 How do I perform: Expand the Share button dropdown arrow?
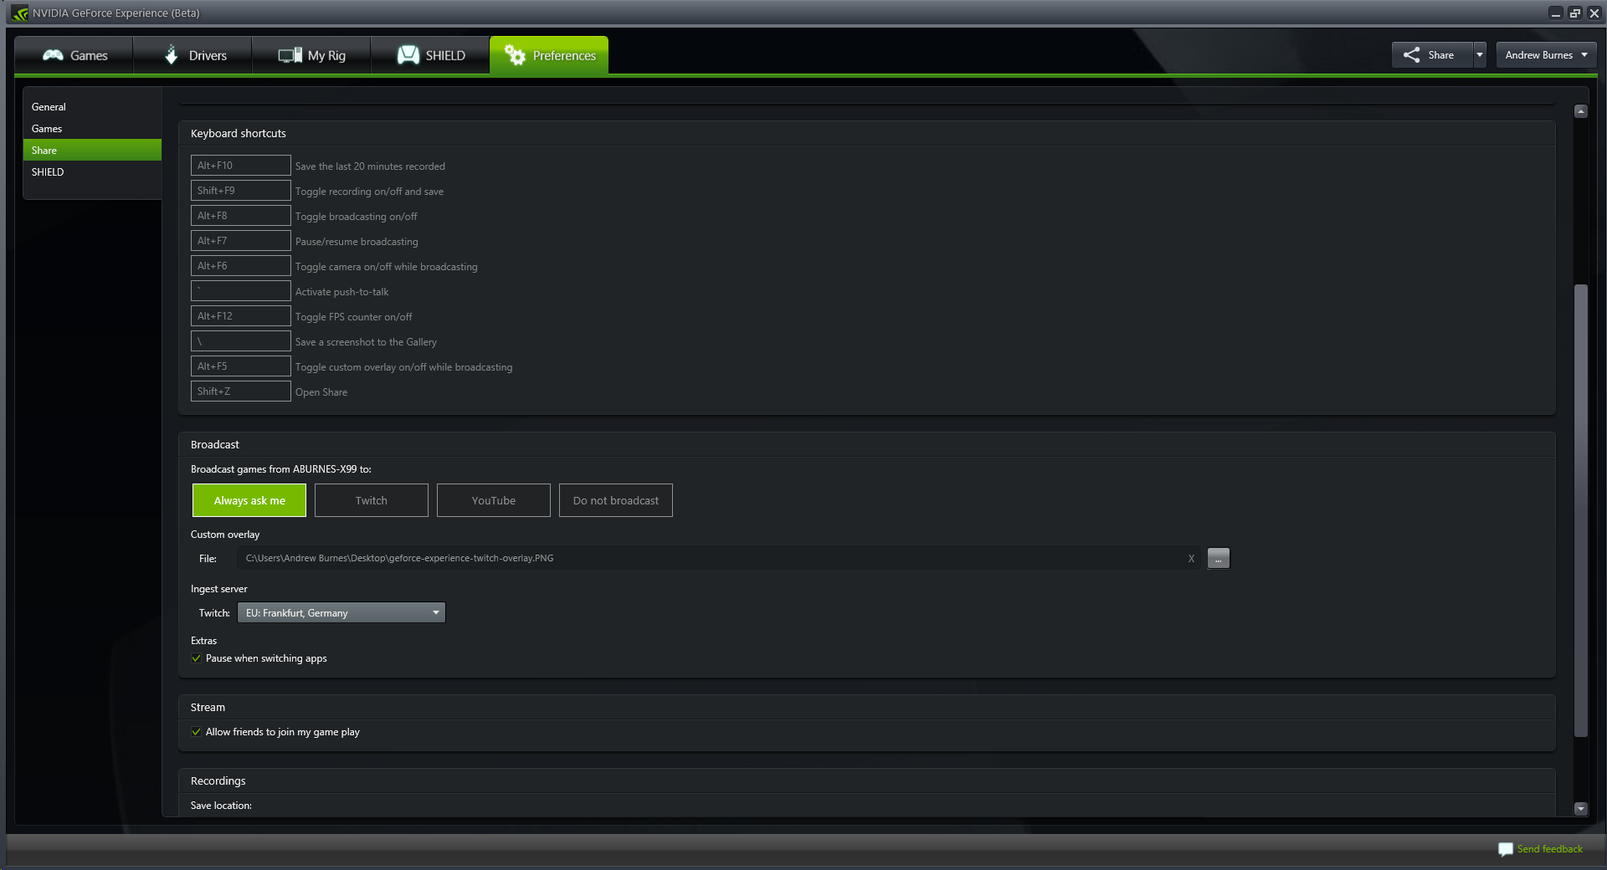pos(1480,55)
